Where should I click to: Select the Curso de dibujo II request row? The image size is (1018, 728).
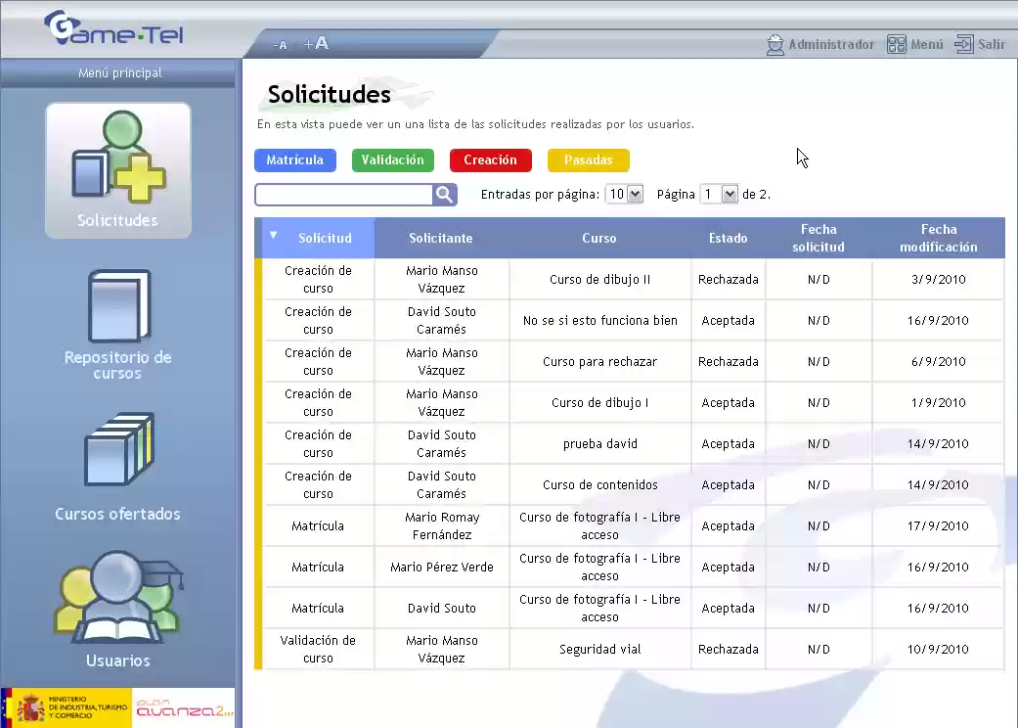tap(599, 279)
